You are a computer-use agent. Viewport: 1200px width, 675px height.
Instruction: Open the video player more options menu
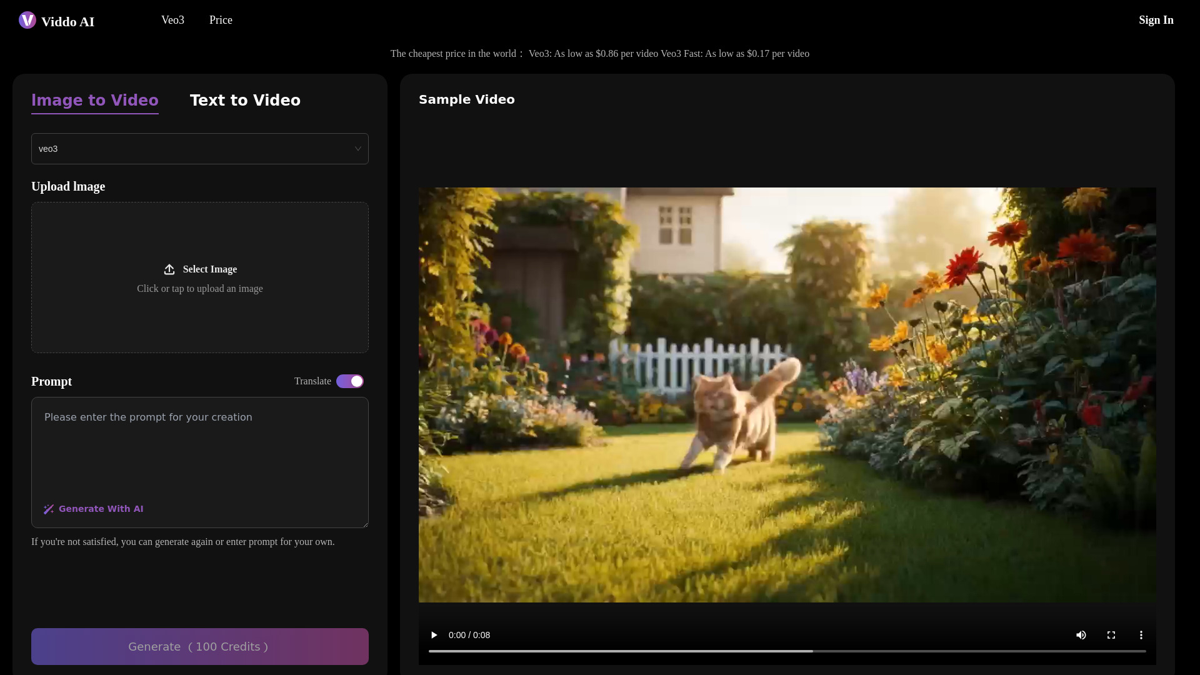[1140, 635]
